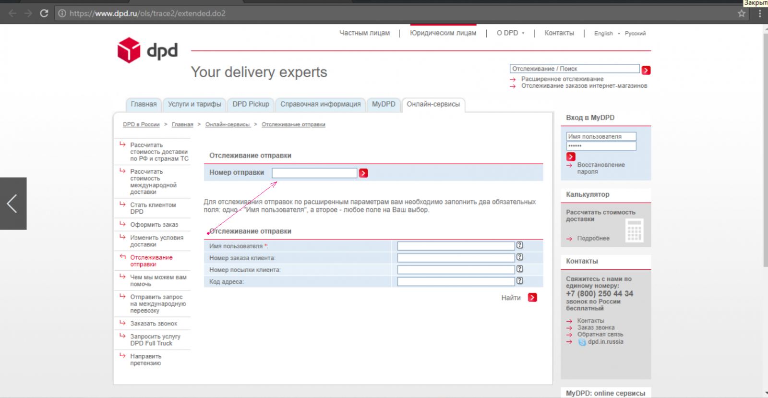Viewport: 768px width, 398px height.
Task: Click the page's vertical scrollbar
Action: point(765,144)
